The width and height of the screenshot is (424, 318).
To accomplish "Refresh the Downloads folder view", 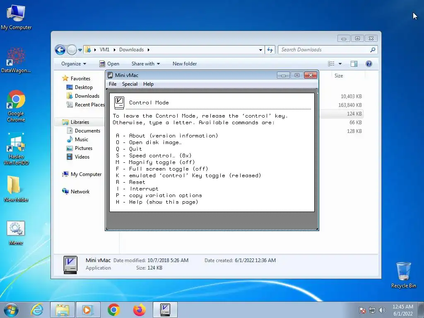I will point(270,50).
